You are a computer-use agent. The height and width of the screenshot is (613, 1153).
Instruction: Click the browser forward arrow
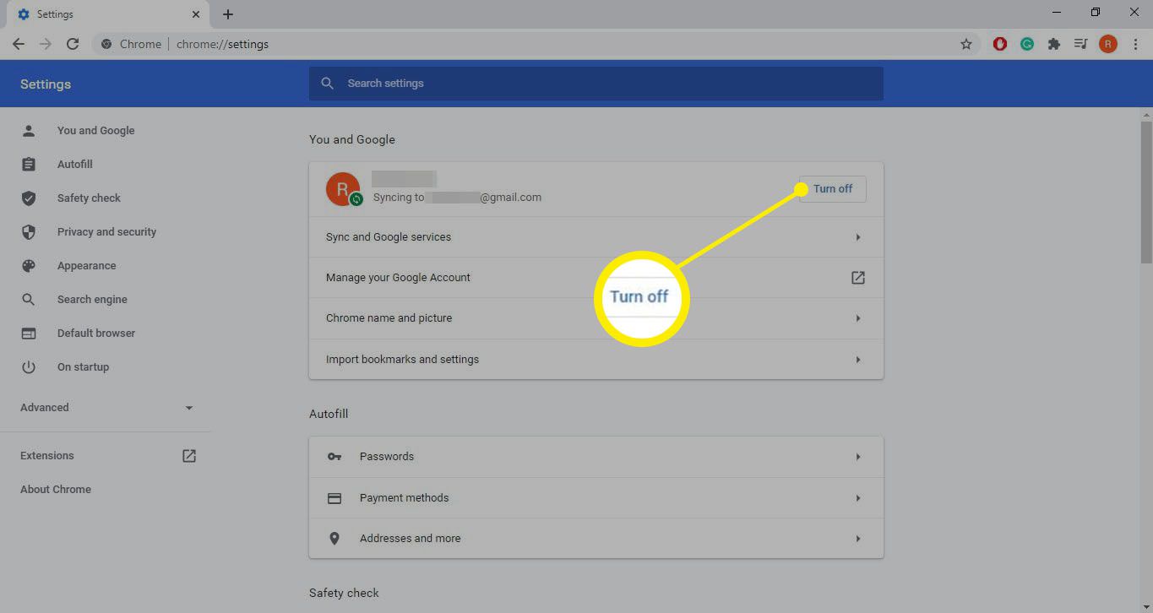[46, 44]
